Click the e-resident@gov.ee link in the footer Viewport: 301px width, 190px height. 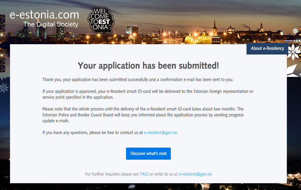point(195,174)
